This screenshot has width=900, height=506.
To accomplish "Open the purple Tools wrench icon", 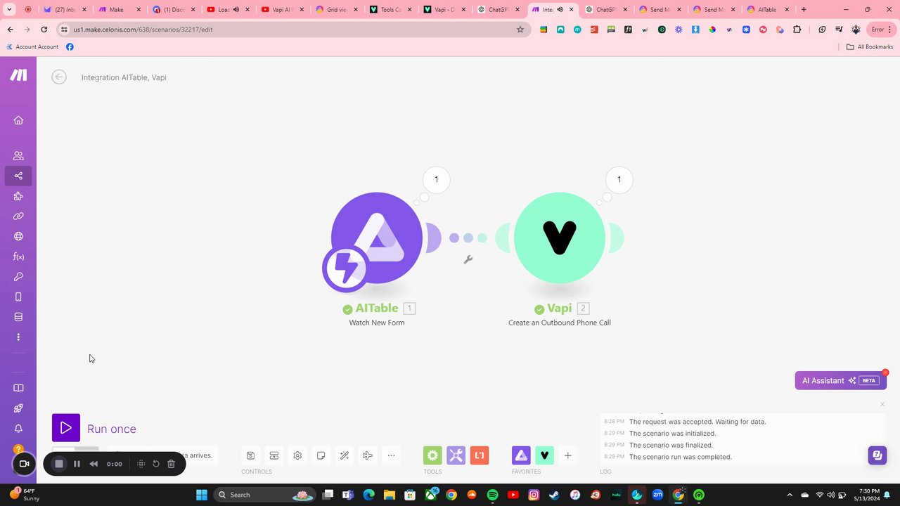I will tap(456, 455).
